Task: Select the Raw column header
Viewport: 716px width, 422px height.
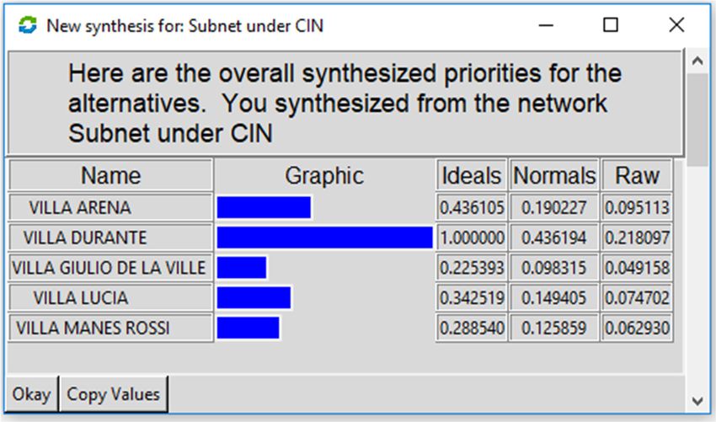Action: pos(637,175)
